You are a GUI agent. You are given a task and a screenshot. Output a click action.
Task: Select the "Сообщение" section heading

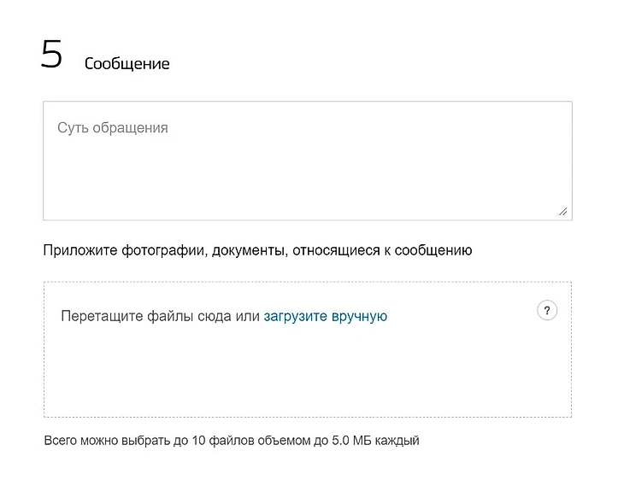(127, 64)
